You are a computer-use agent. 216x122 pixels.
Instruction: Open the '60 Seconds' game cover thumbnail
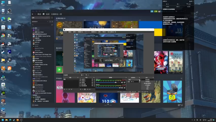(x=172, y=92)
